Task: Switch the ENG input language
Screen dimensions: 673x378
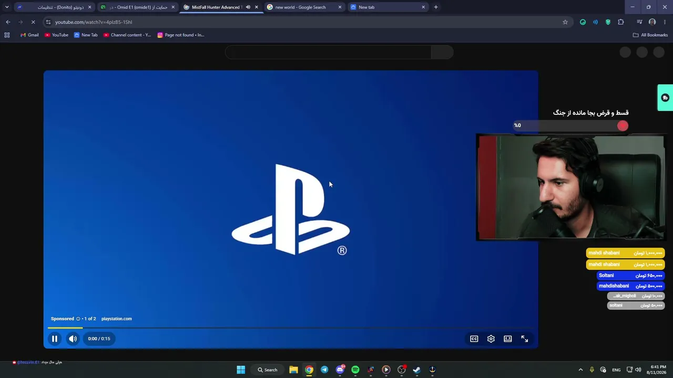Action: point(616,370)
